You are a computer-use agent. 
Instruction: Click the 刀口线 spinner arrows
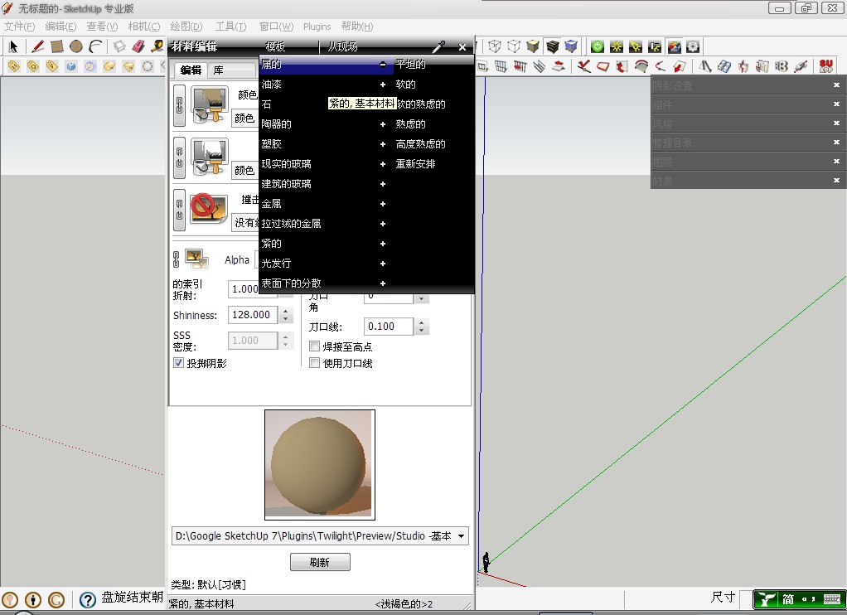421,327
